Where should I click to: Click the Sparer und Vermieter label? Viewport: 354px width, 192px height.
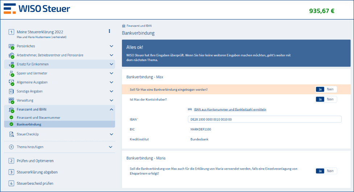coord(32,73)
